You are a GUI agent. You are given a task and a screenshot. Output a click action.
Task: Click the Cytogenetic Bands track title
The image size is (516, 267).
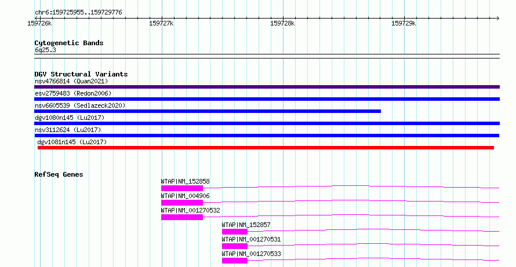click(x=69, y=43)
